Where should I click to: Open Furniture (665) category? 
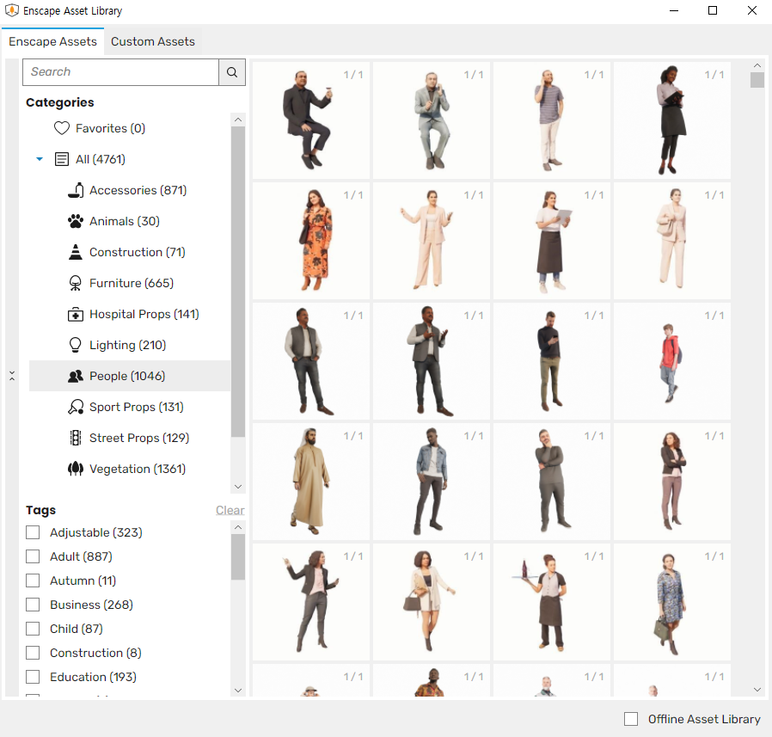132,283
